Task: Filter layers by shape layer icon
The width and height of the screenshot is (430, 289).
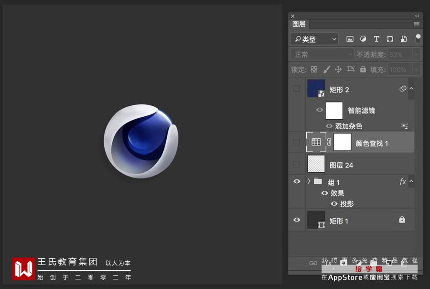Action: [390, 39]
